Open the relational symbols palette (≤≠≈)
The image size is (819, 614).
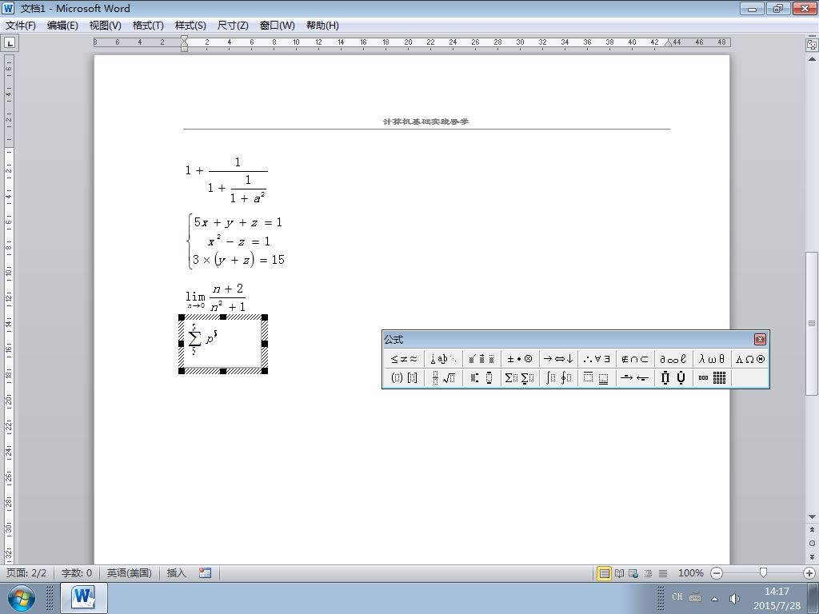(404, 359)
